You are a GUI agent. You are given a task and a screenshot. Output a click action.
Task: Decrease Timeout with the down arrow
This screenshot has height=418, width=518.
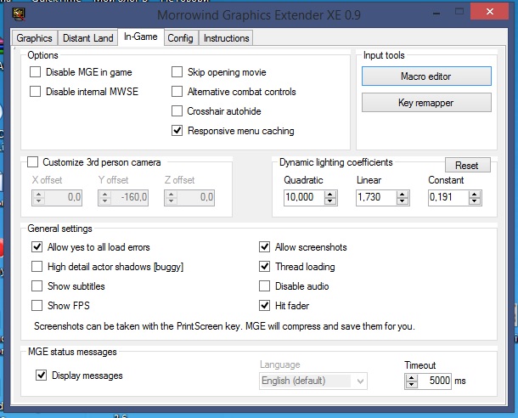tap(411, 385)
